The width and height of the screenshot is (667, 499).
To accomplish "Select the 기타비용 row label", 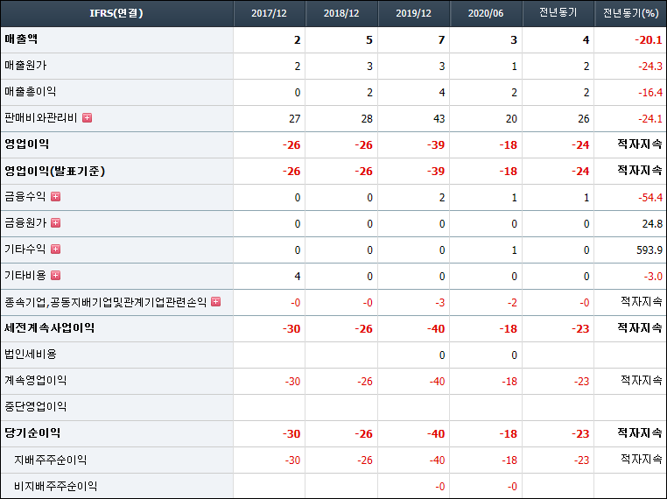I will click(x=25, y=275).
